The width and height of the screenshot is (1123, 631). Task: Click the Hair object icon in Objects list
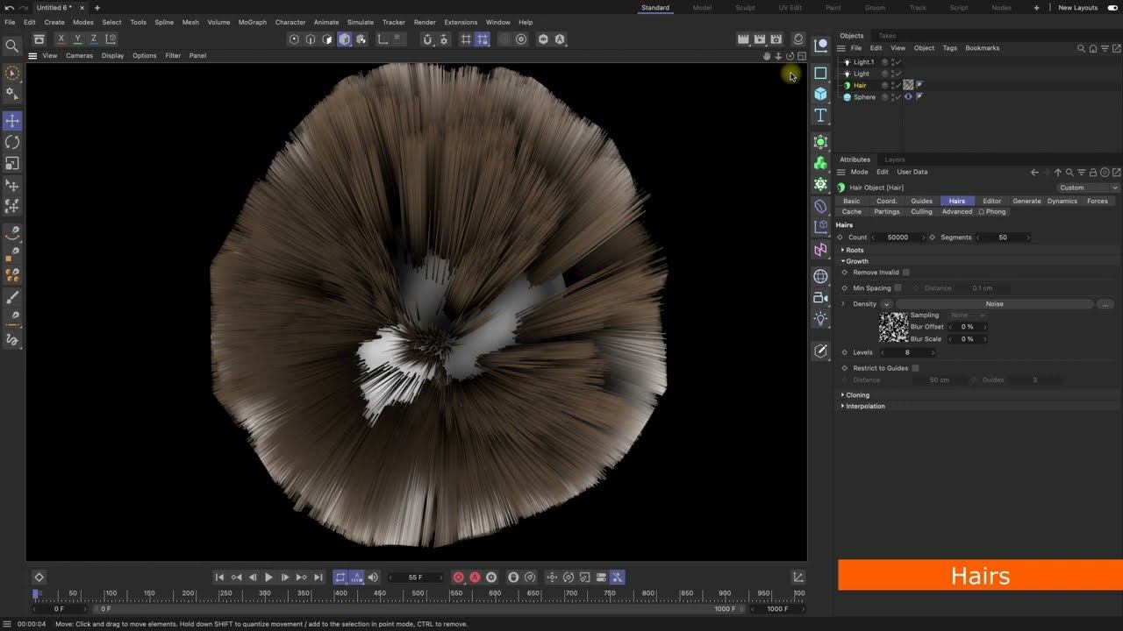[847, 85]
